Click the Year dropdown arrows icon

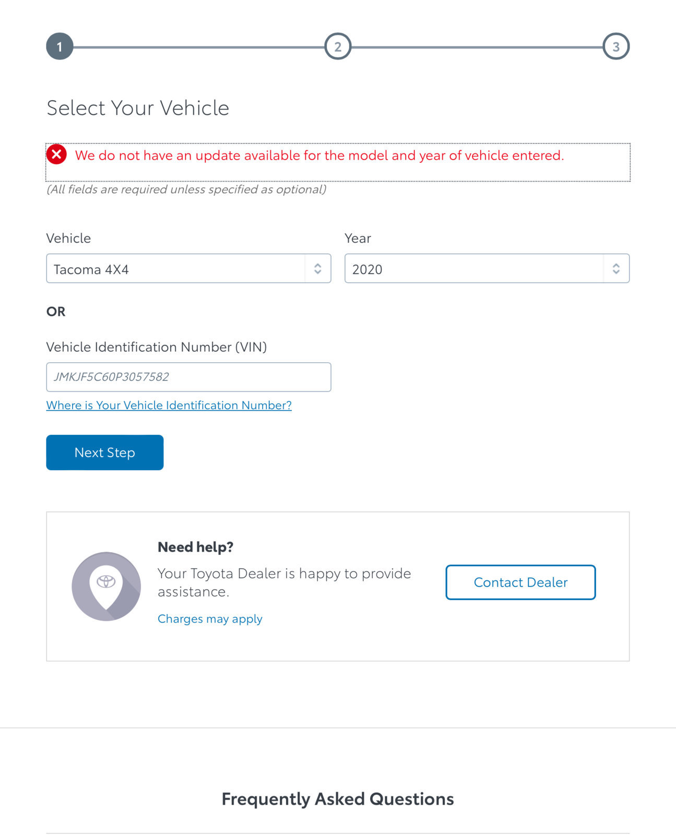tap(616, 269)
